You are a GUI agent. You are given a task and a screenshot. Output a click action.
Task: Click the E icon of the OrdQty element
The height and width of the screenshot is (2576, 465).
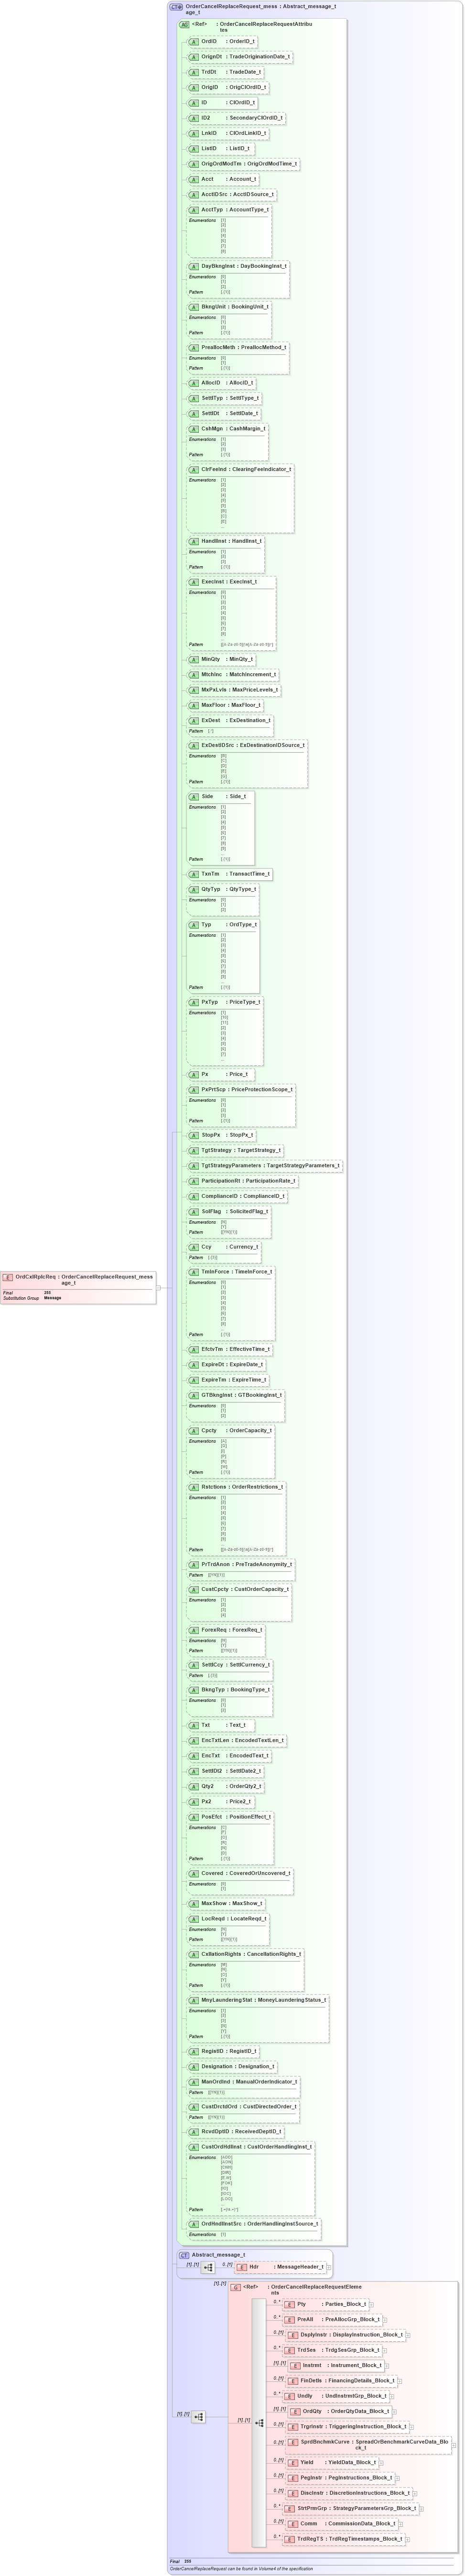295,2411
